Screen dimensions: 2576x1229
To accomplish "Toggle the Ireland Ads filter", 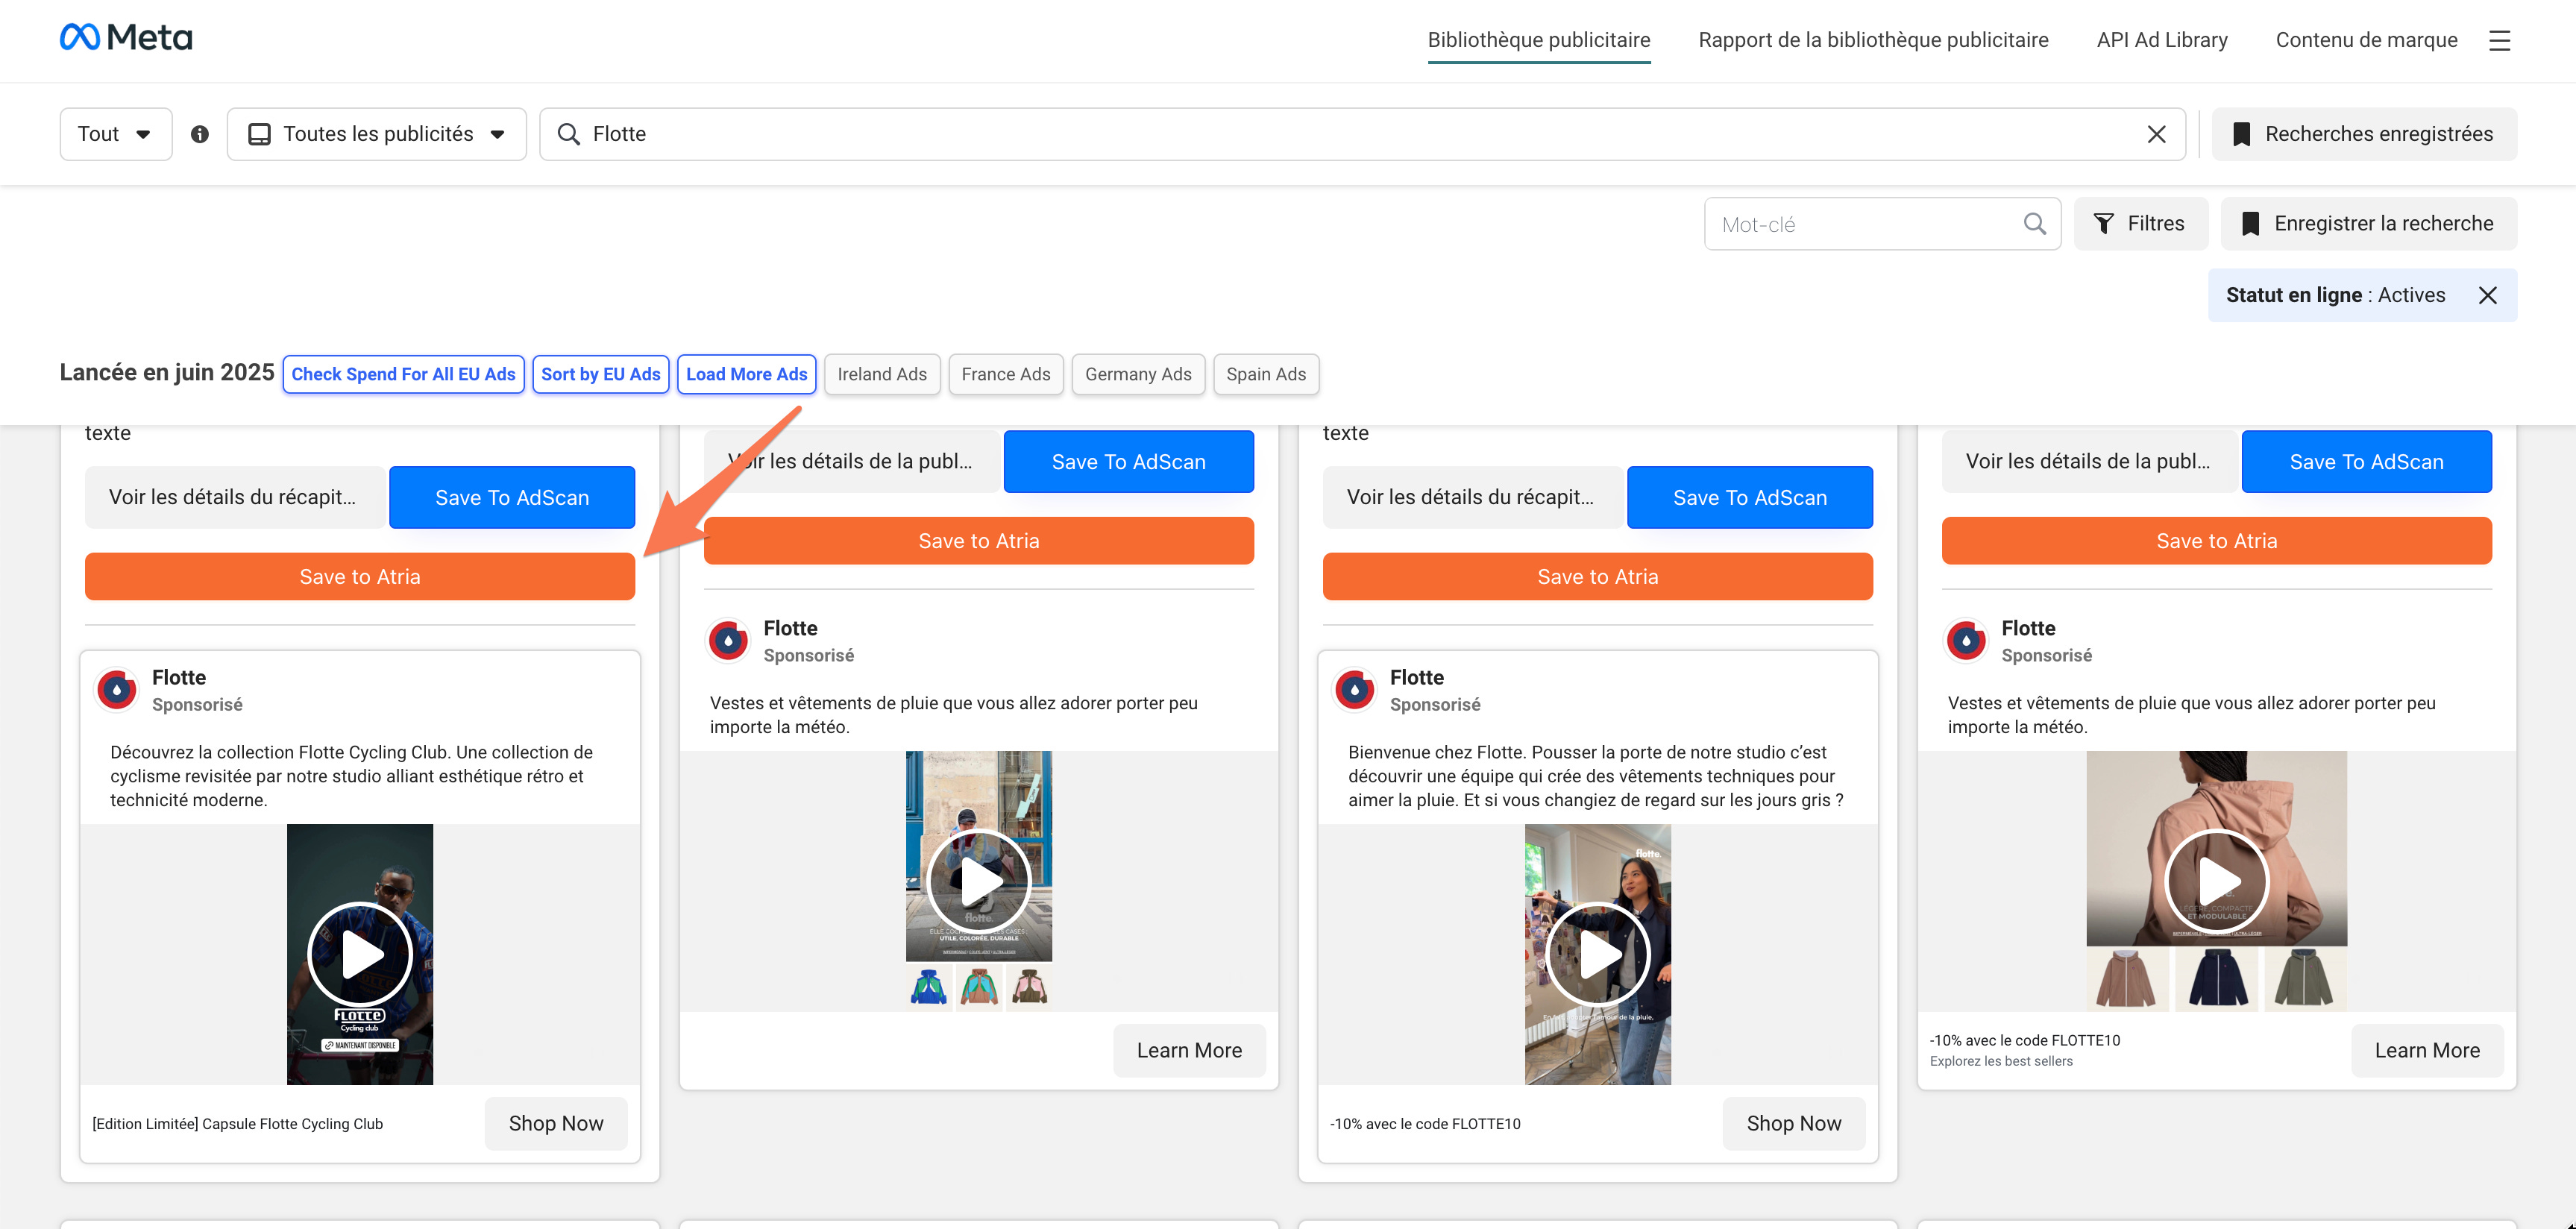I will click(881, 374).
